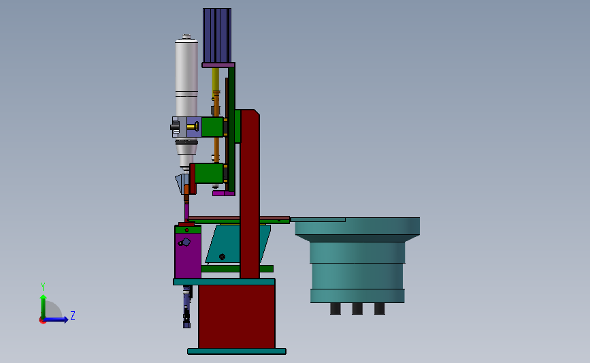Select the middle black foot of bowl feeder
This screenshot has width=590, height=363.
[357, 309]
